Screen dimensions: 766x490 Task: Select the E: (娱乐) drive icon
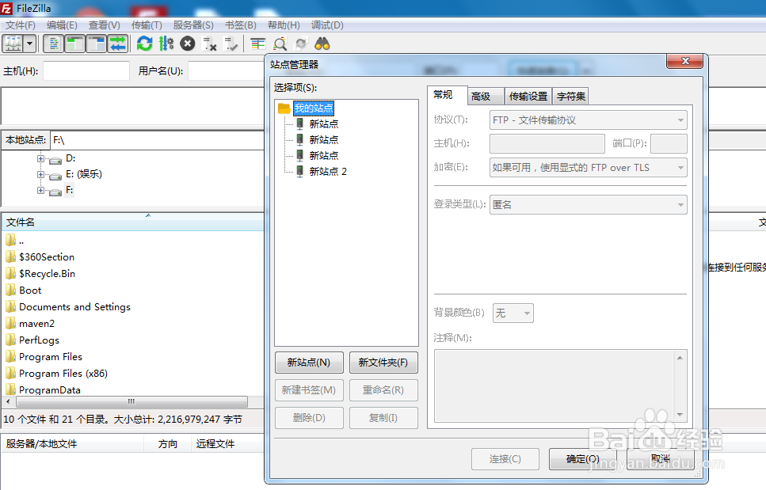[x=55, y=175]
